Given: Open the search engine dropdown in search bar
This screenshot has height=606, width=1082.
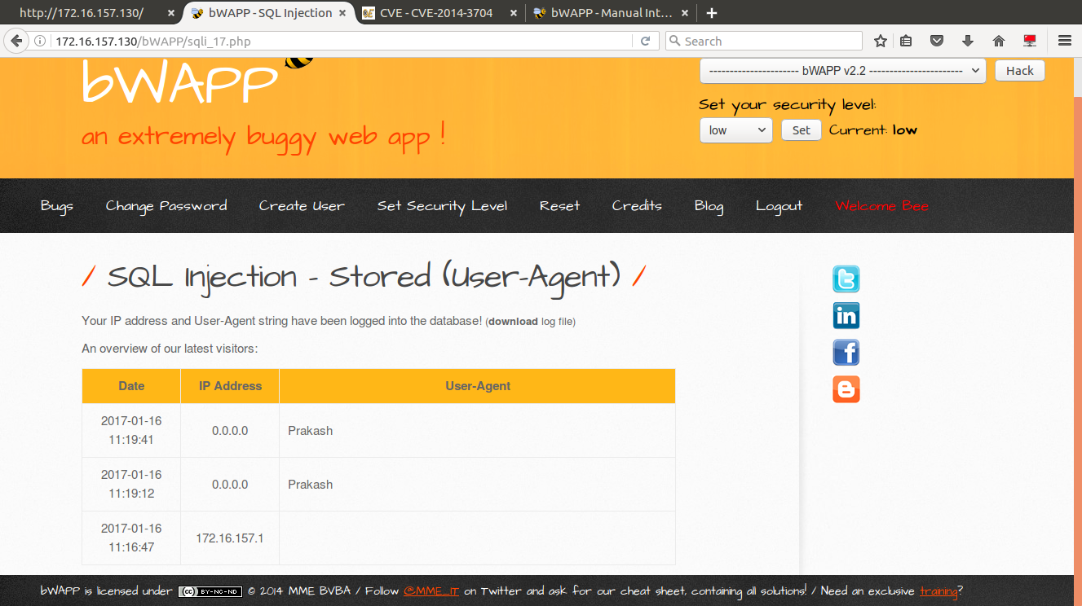Looking at the screenshot, I should click(x=675, y=41).
